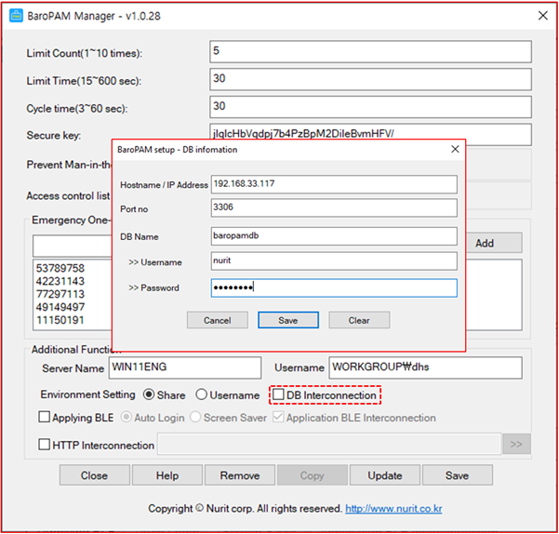The image size is (559, 534).
Task: Click Add button for emergency one-time codes
Action: [x=494, y=243]
